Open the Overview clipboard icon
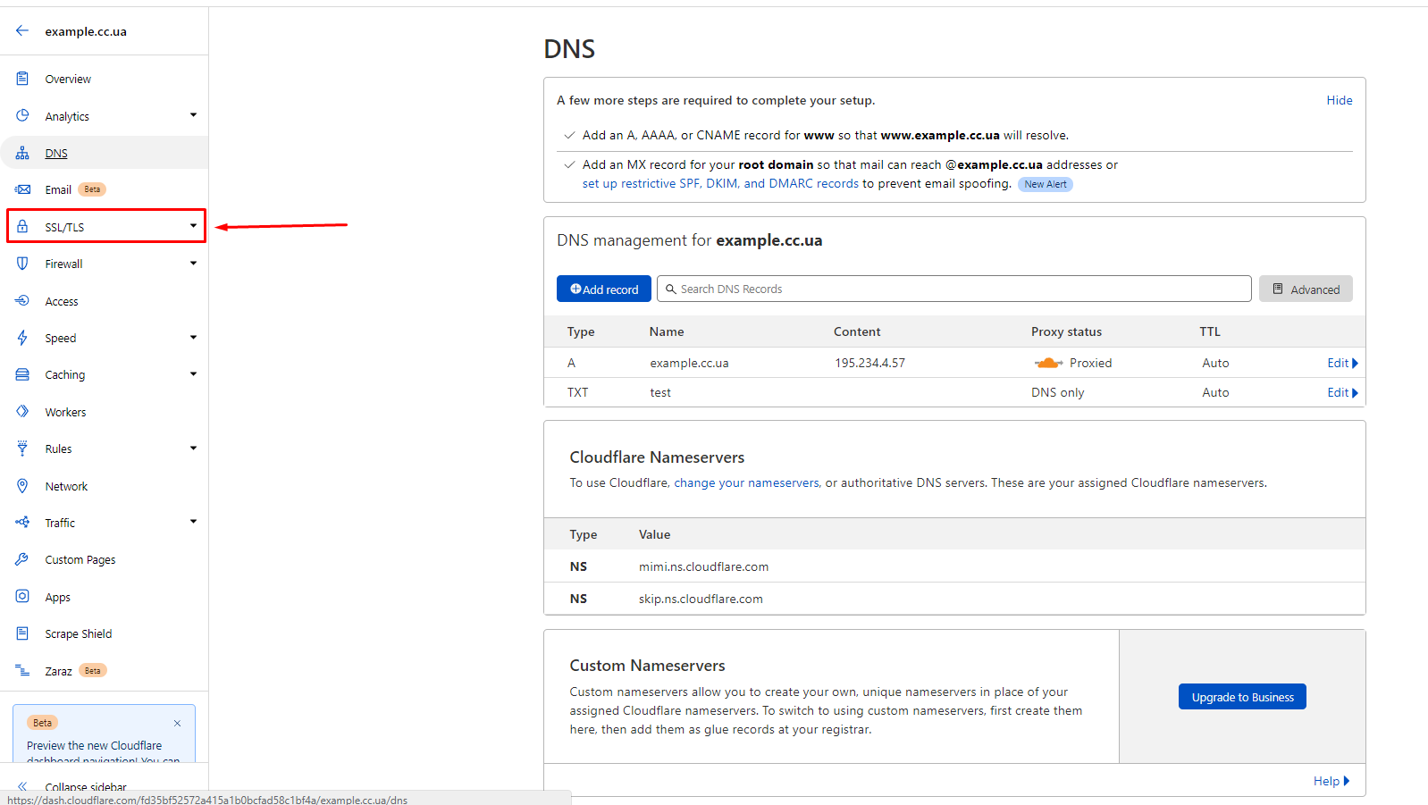1428x805 pixels. (x=22, y=79)
